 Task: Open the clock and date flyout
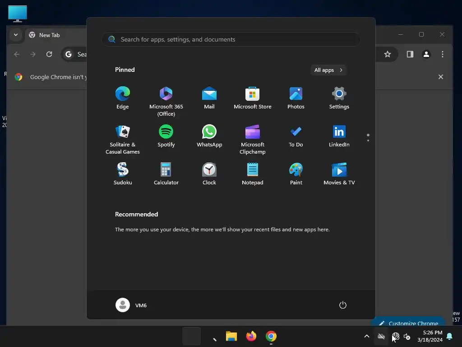[x=430, y=336]
